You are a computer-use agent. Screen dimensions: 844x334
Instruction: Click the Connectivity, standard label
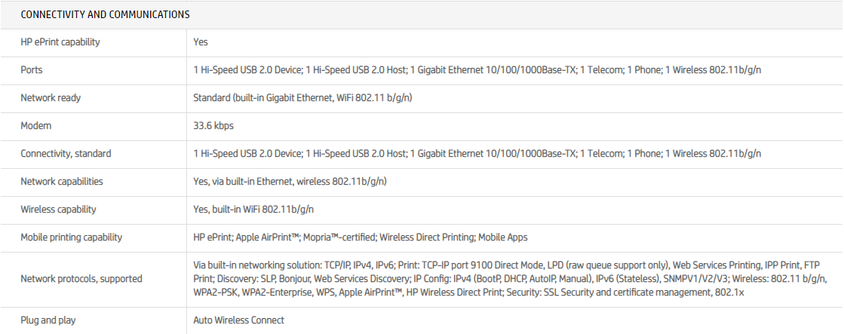tap(66, 154)
